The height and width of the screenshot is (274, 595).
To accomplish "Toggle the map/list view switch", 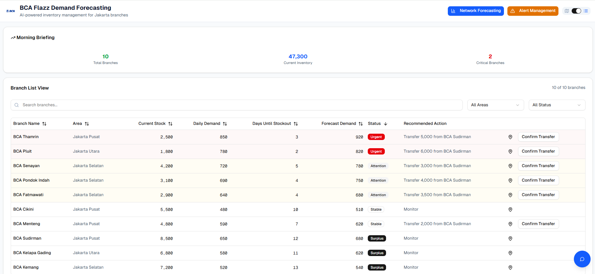I will tap(576, 11).
